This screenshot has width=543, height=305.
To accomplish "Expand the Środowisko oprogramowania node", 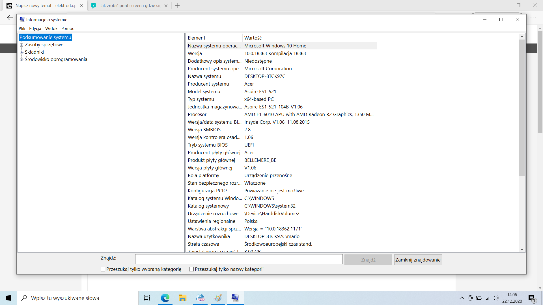I will (21, 60).
